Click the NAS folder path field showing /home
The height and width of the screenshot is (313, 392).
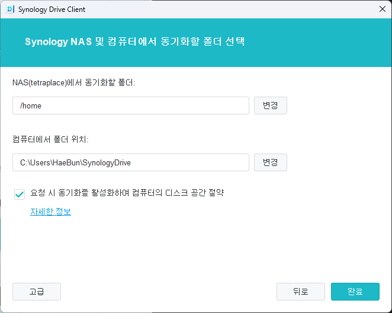[131, 106]
